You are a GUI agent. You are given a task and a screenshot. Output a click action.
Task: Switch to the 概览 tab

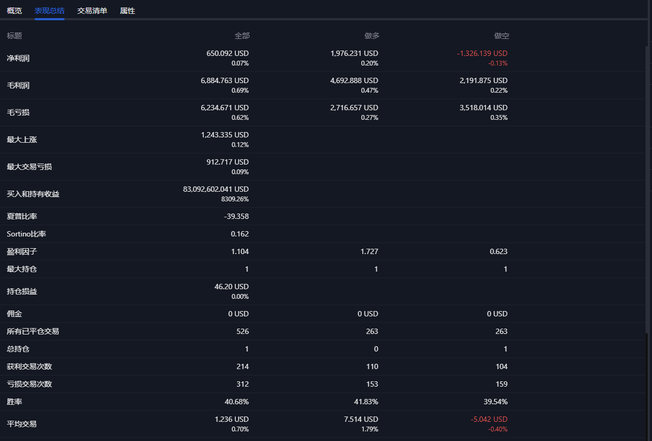point(14,11)
